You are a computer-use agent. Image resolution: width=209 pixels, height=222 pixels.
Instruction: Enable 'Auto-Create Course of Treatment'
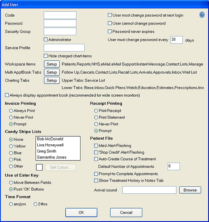coord(96,159)
